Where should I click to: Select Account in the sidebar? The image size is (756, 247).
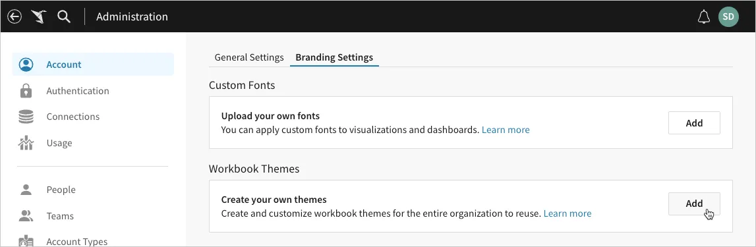[x=93, y=65]
